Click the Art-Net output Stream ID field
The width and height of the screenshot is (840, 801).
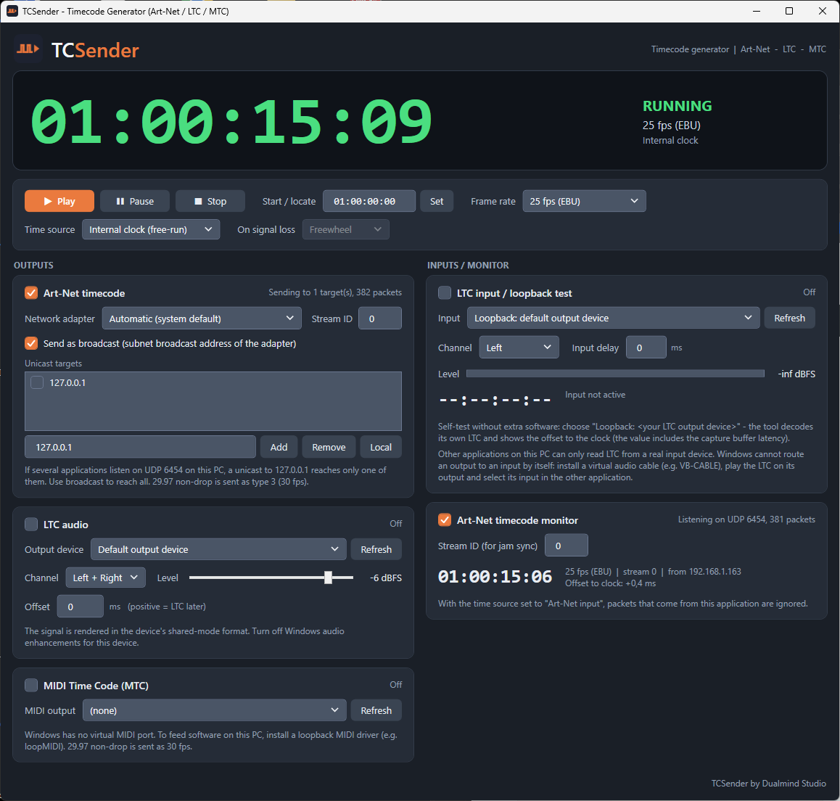(380, 319)
